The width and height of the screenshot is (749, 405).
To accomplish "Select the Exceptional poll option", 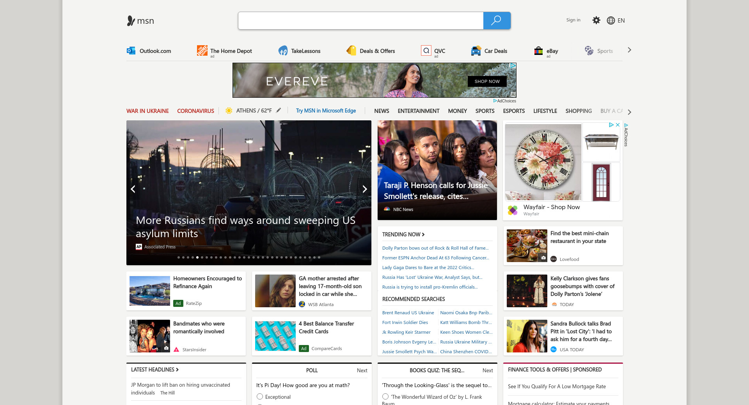I will [x=260, y=396].
